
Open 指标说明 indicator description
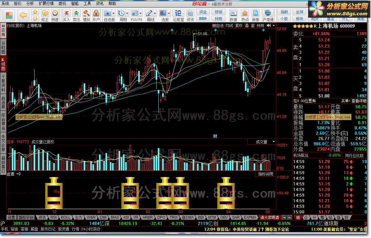(265, 174)
